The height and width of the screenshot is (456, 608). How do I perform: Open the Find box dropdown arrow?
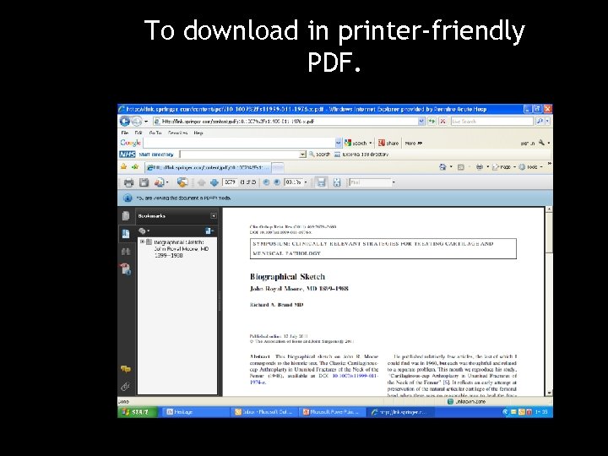[x=394, y=182]
